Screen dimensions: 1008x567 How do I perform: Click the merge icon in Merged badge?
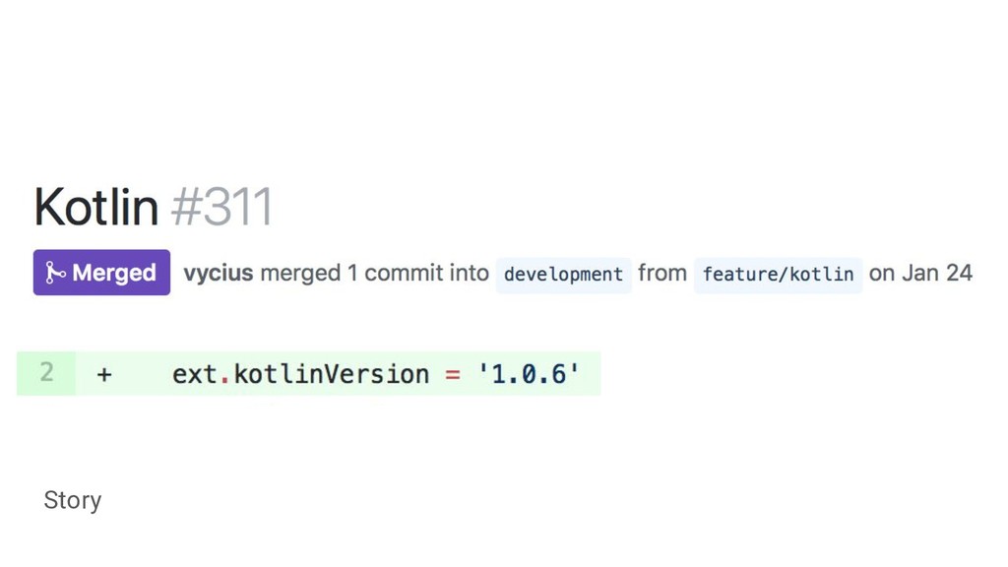(55, 274)
